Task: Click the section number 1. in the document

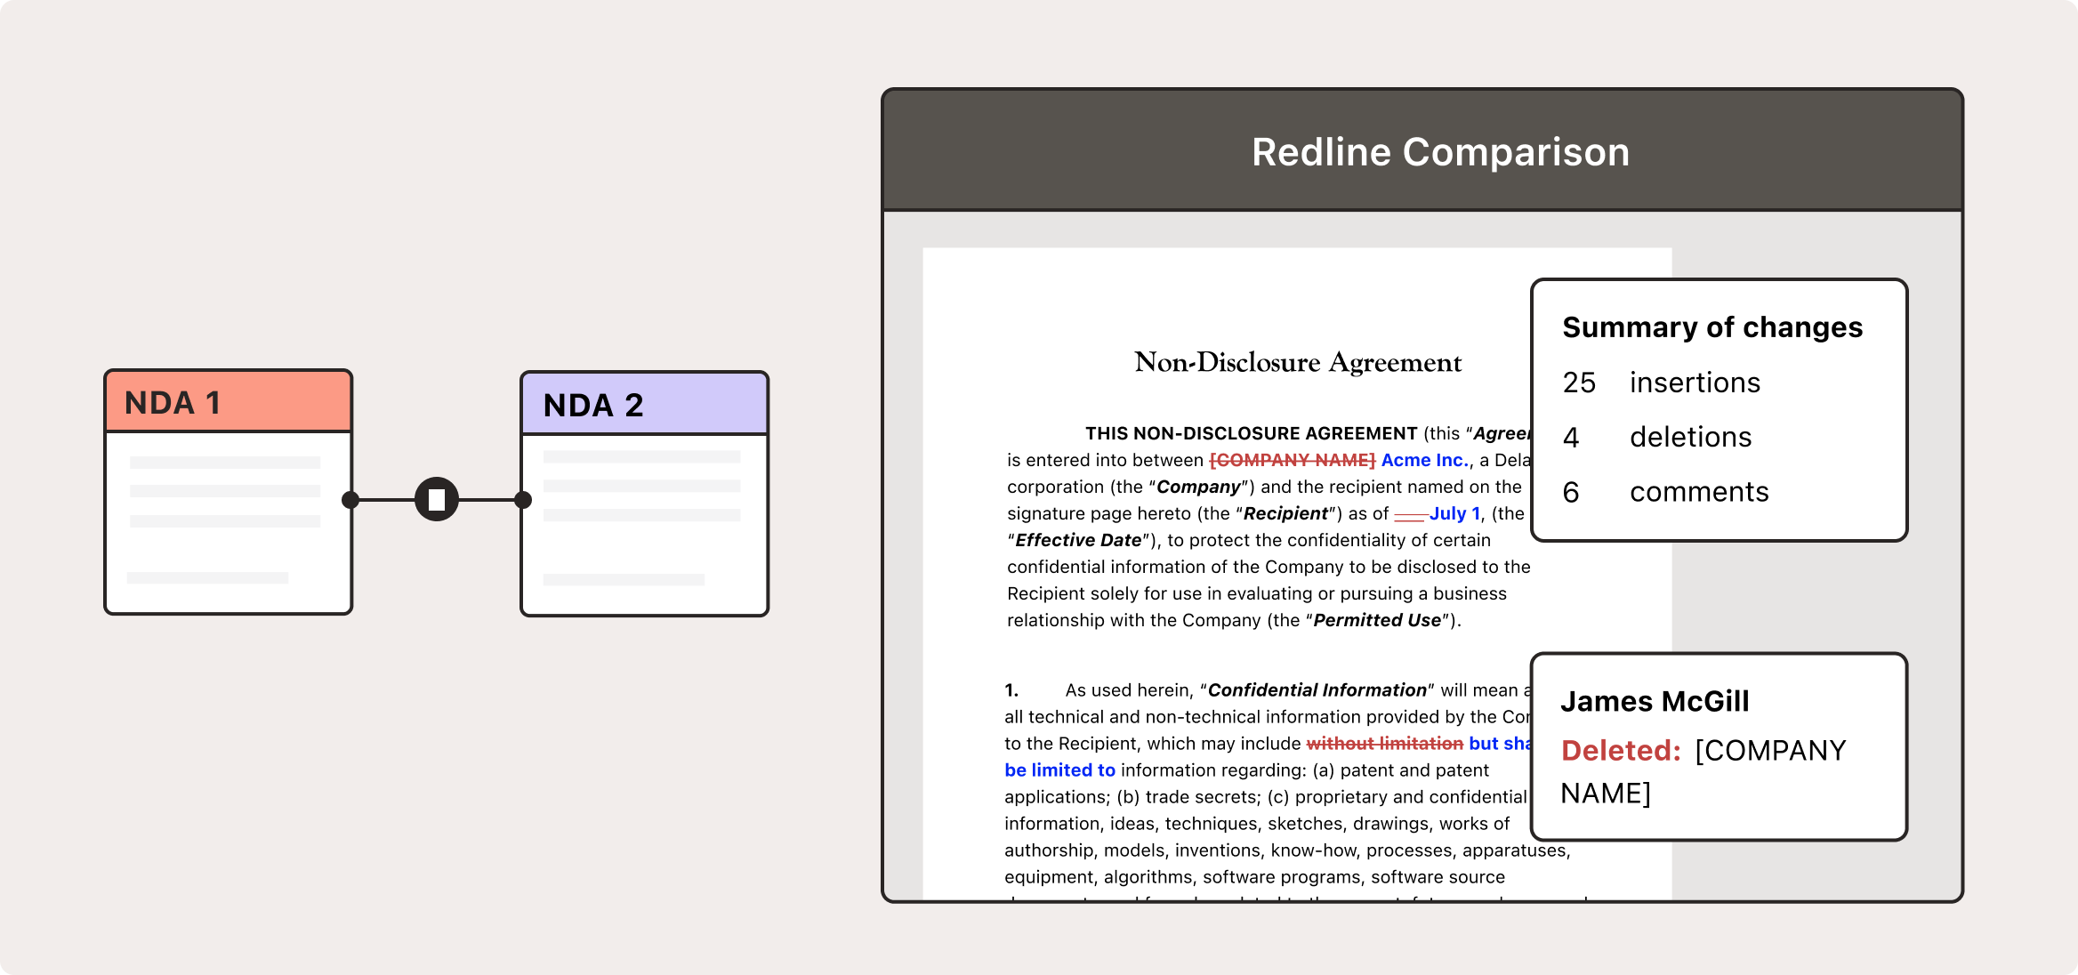Action: (x=1011, y=690)
